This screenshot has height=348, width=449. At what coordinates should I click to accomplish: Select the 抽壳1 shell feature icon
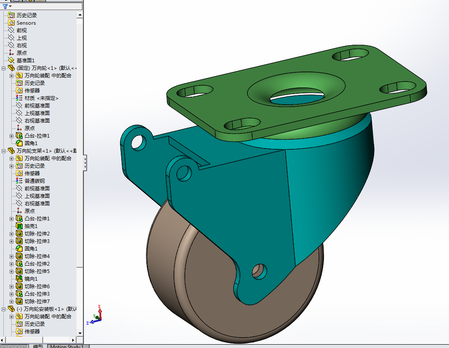point(19,226)
